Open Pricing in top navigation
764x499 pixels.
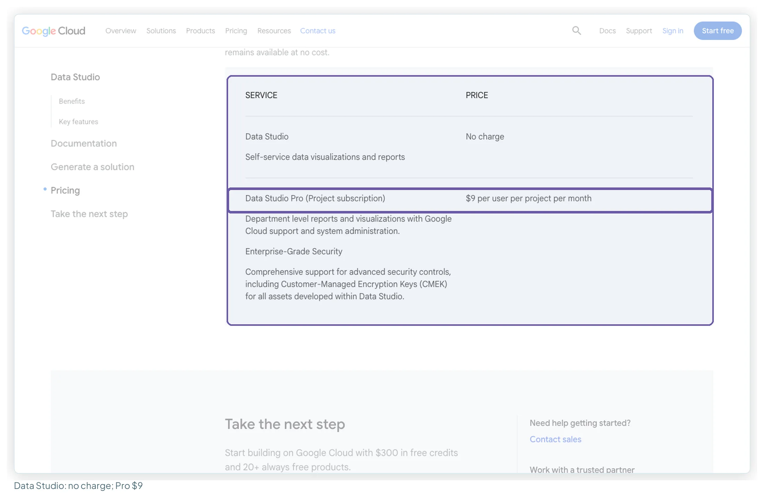(236, 31)
